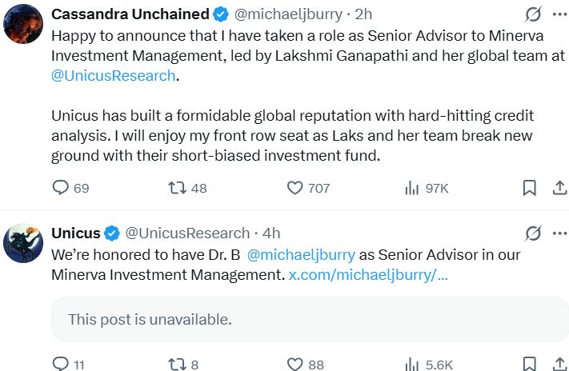This screenshot has width=569, height=371.
Task: Like the Senior Advisor announcement post
Action: 308,188
